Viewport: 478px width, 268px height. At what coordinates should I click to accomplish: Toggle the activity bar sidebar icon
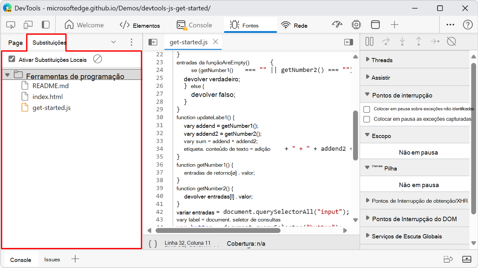coord(46,25)
